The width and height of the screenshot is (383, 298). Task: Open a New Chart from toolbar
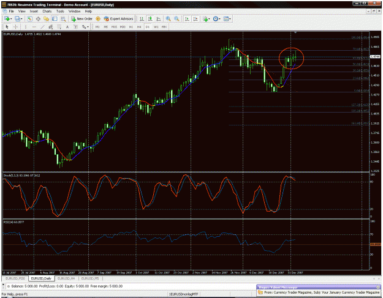point(7,19)
